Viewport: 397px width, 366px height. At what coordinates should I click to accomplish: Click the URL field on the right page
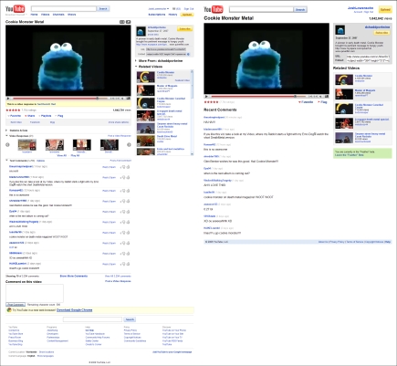(368, 57)
